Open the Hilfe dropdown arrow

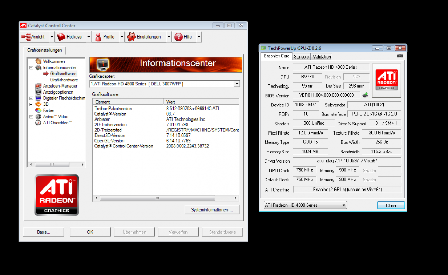tap(199, 37)
